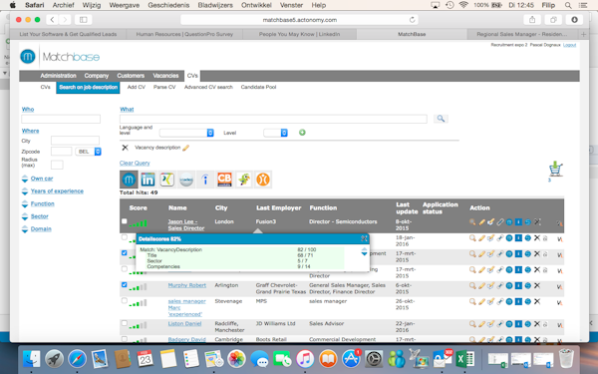Click the green plus to add language
Viewport: 598px width, 374px height.
[302, 133]
